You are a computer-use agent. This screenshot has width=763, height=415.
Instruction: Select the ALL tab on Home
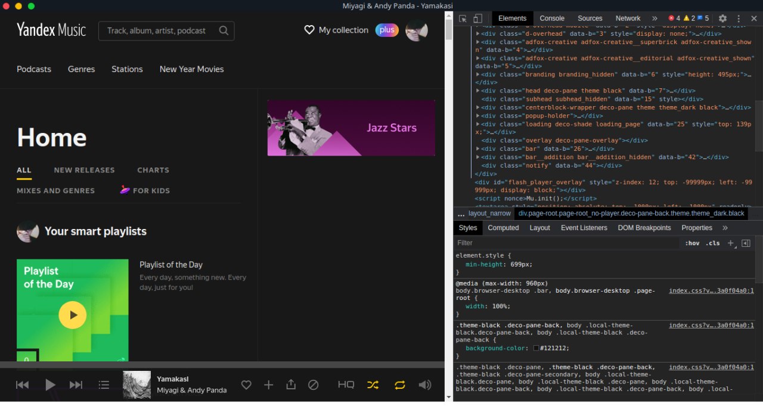coord(24,170)
